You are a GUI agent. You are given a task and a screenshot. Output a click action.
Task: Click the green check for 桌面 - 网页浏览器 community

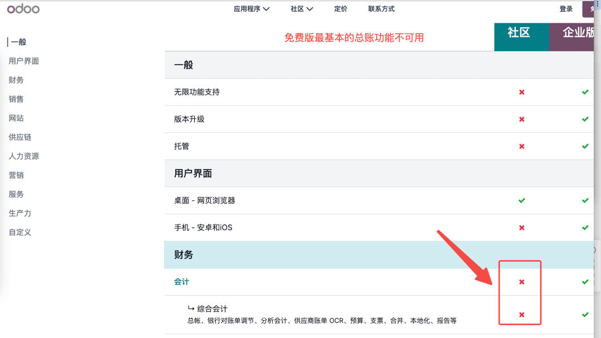(521, 201)
